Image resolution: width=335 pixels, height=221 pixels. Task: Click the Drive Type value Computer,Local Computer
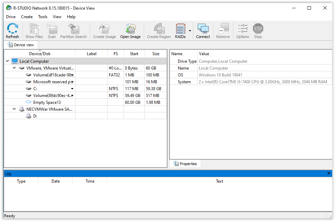tap(223, 61)
